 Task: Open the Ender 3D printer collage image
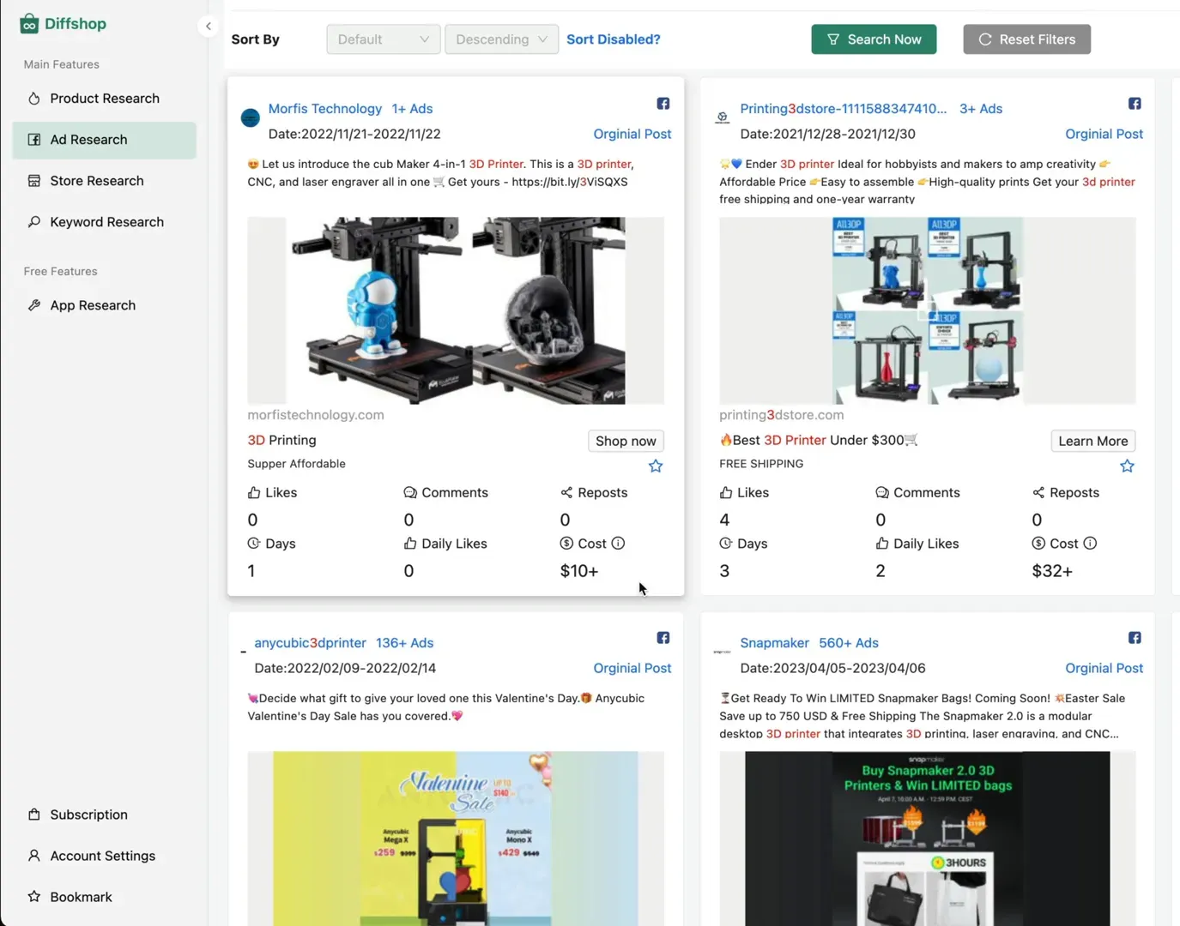pos(928,310)
